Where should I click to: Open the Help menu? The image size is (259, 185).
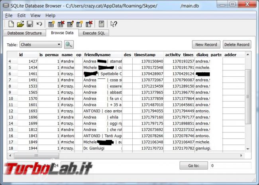(50, 16)
